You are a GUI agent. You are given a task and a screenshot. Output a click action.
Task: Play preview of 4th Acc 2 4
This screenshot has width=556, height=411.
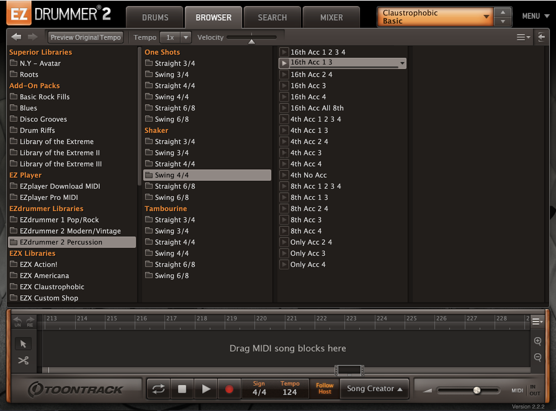(x=284, y=142)
